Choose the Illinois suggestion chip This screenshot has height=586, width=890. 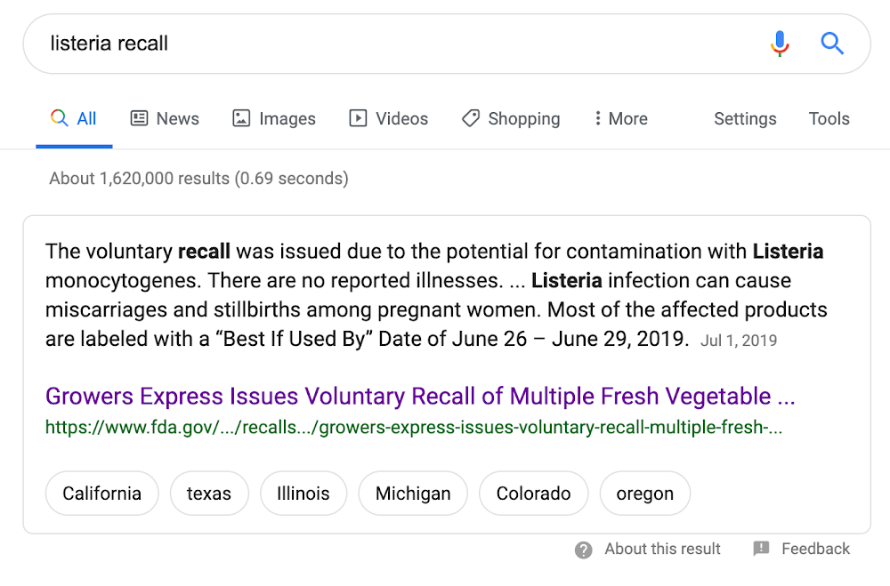click(x=303, y=494)
